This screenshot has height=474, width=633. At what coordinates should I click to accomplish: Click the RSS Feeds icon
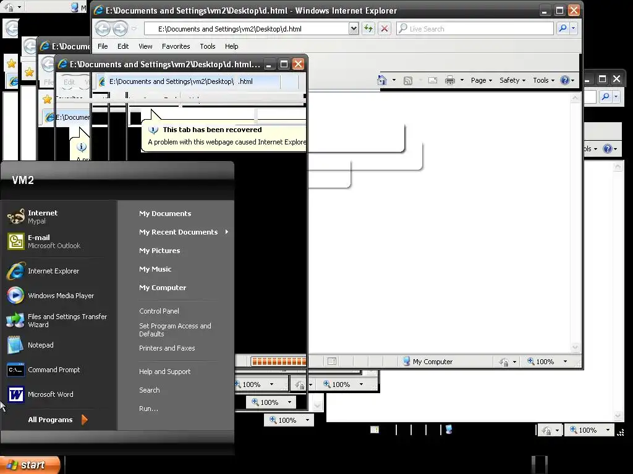[408, 81]
